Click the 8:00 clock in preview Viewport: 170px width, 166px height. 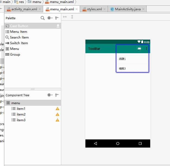click(x=147, y=42)
